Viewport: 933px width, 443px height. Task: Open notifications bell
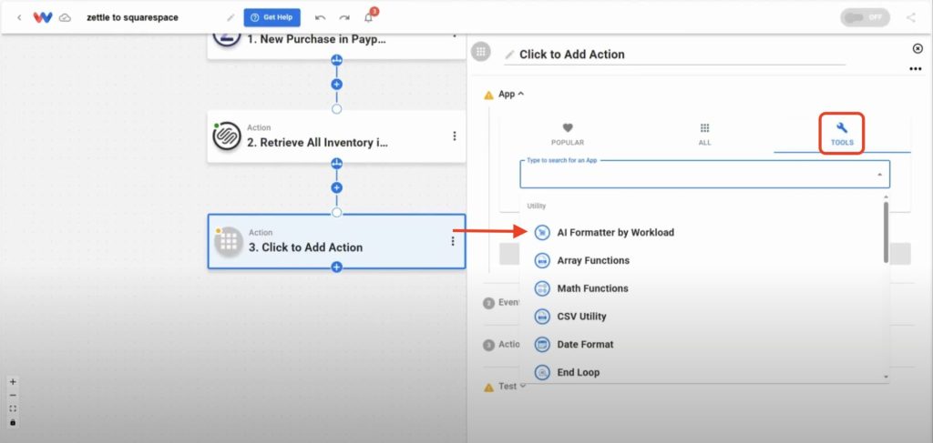(x=368, y=17)
